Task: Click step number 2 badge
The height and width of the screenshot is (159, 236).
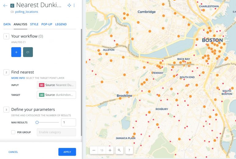Action: point(6,72)
